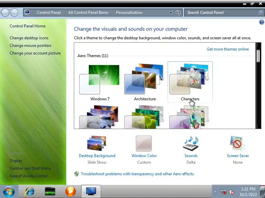Open Help with the question mark icon
The image size is (265, 198).
[x=261, y=22]
